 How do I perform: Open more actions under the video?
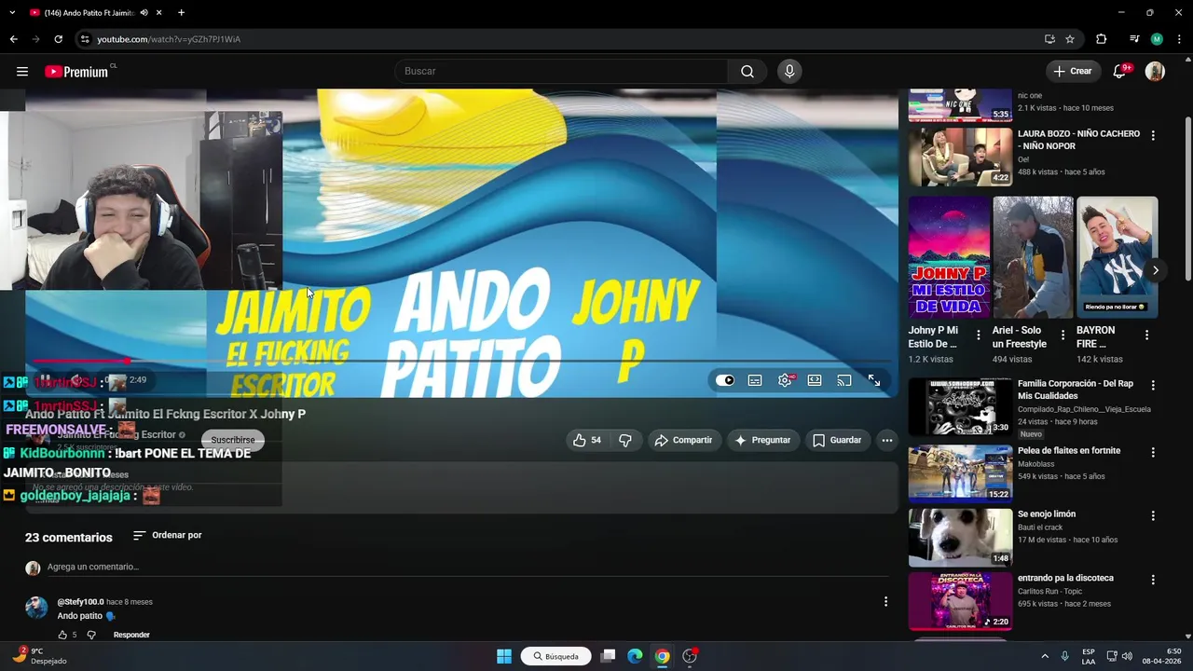click(887, 440)
